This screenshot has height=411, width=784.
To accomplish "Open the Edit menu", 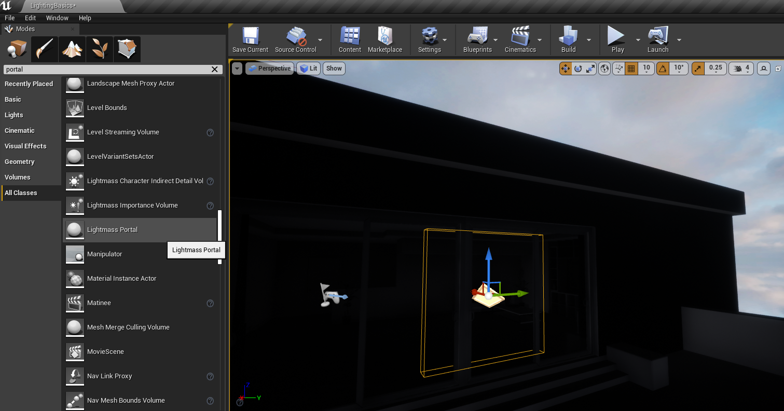I will pos(30,18).
